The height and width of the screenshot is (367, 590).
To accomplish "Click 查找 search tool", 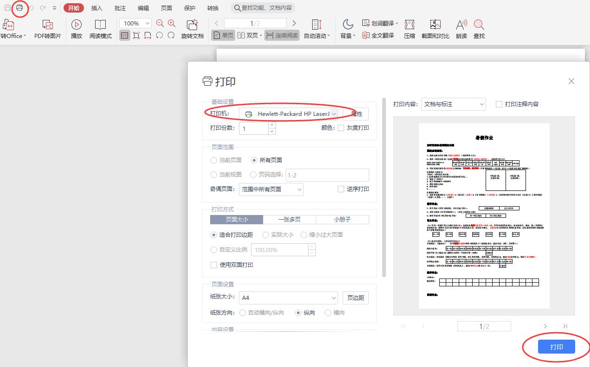I will click(479, 29).
